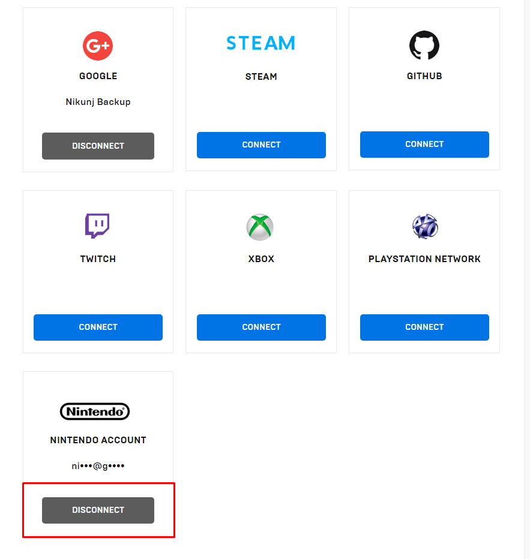Click the PlayStation Network icon
This screenshot has width=530, height=559.
tap(425, 226)
